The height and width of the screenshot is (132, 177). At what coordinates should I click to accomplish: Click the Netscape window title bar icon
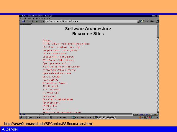[x=21, y=16]
